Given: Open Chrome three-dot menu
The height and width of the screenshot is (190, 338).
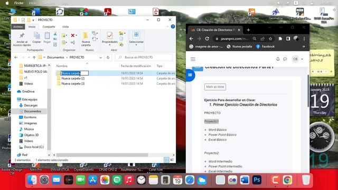Looking at the screenshot, I should [x=304, y=39].
